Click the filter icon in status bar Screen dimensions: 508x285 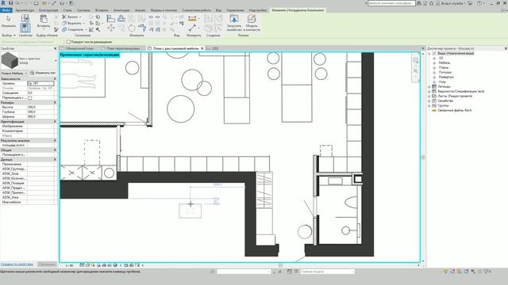pyautogui.click(x=486, y=272)
